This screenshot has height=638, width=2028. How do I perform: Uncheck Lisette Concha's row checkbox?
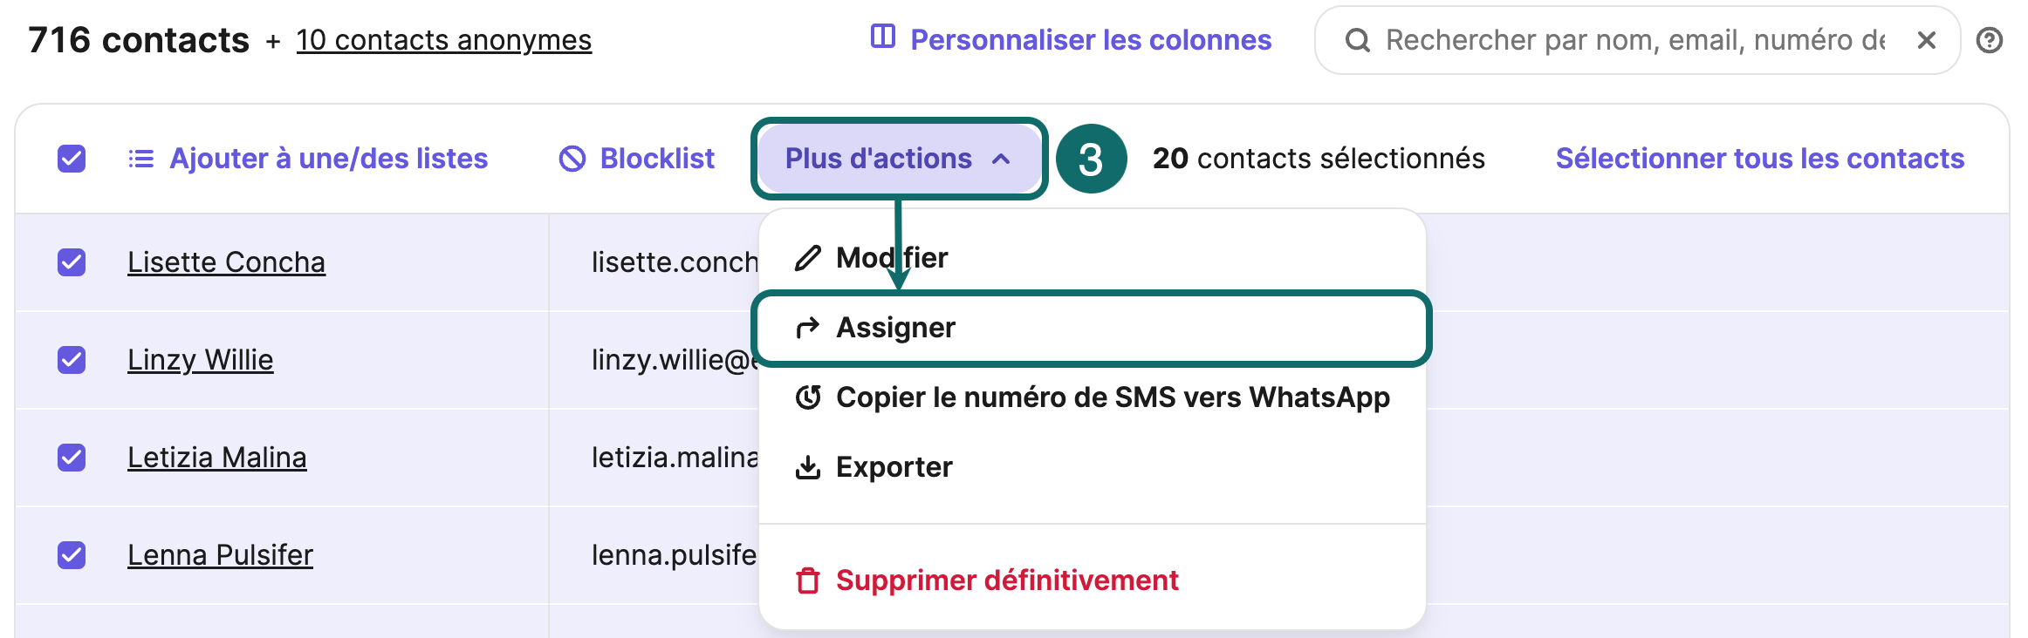click(x=71, y=262)
